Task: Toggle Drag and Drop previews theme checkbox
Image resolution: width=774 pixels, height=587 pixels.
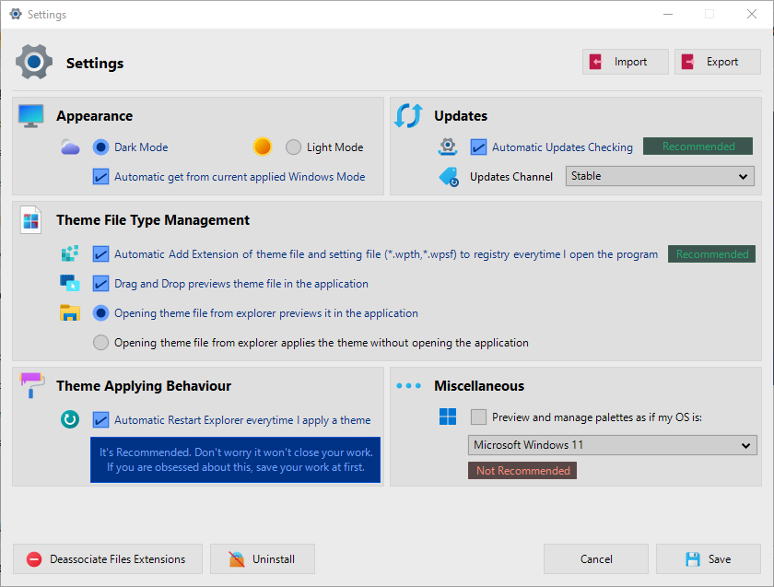Action: point(100,284)
